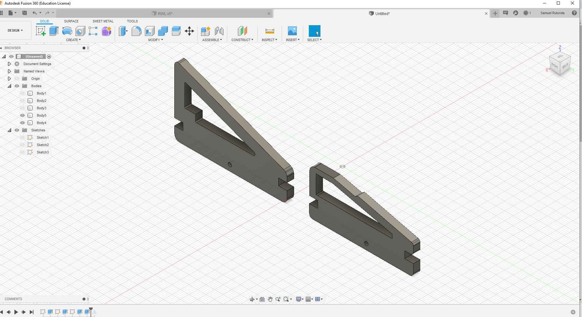Redo the last undone action

pos(47,13)
